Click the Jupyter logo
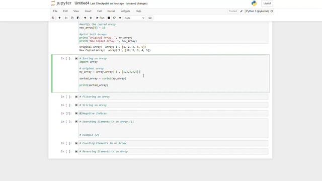 pos(61,4)
